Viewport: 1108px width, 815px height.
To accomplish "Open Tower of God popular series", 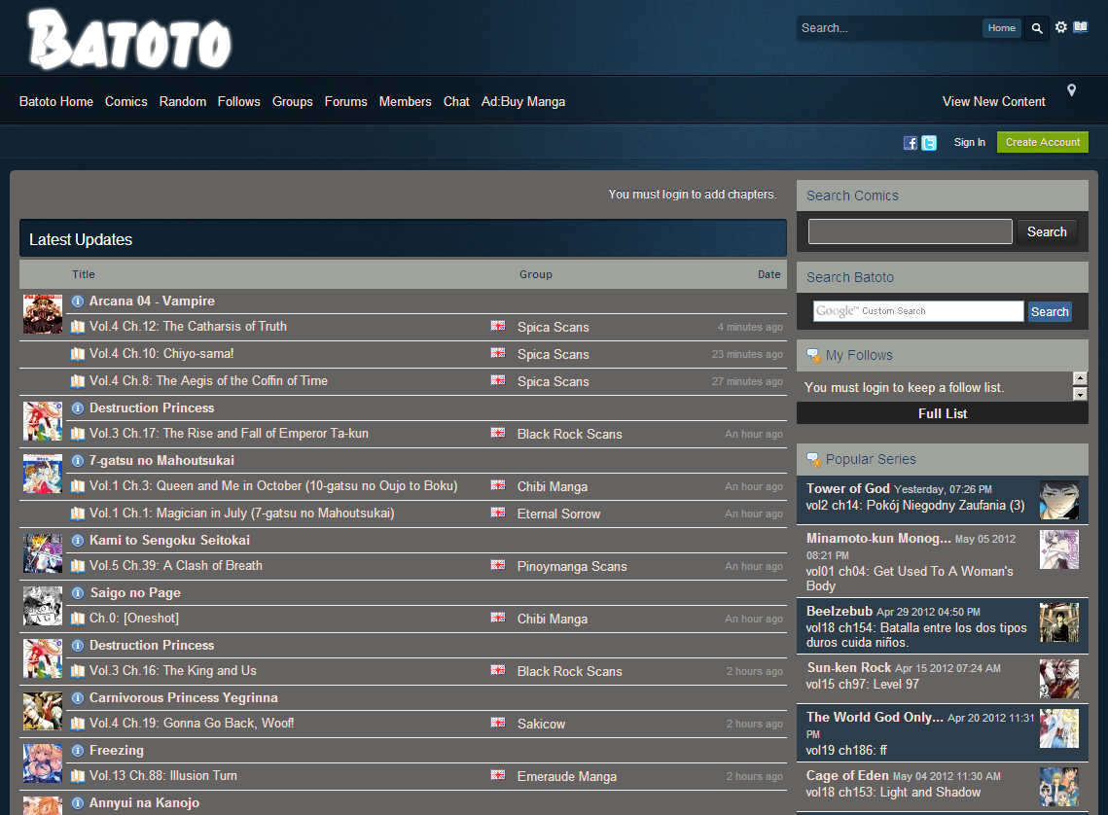I will click(848, 488).
